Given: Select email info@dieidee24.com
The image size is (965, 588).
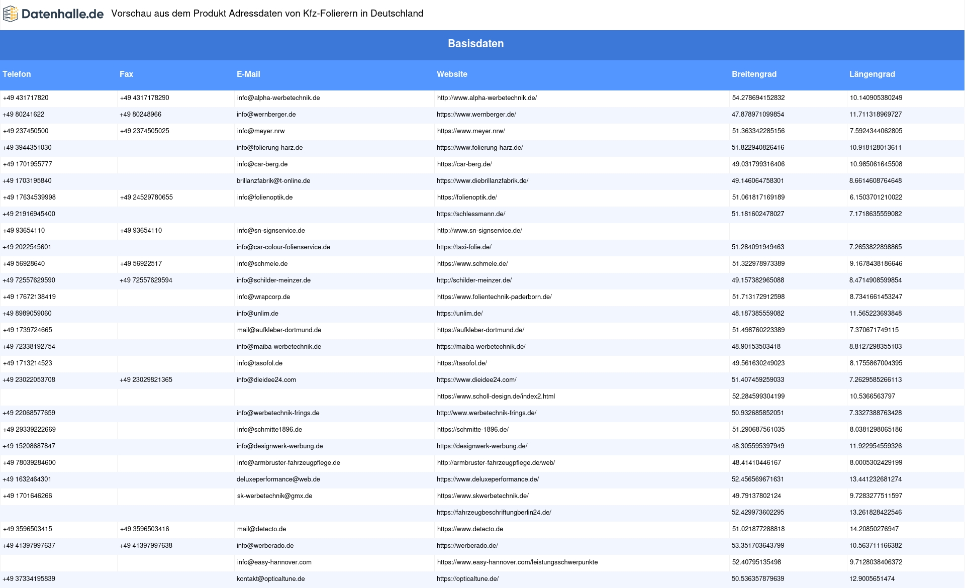Looking at the screenshot, I should point(266,380).
